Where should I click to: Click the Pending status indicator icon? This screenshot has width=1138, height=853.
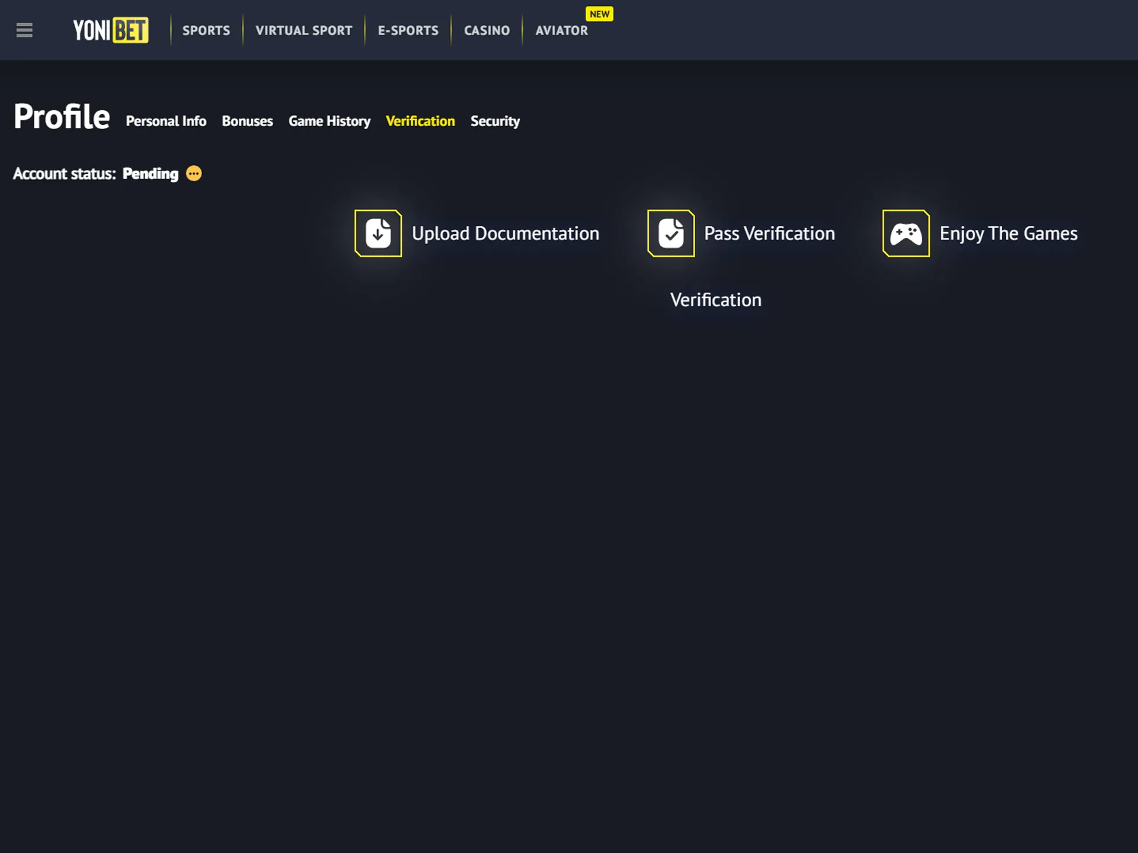tap(194, 173)
